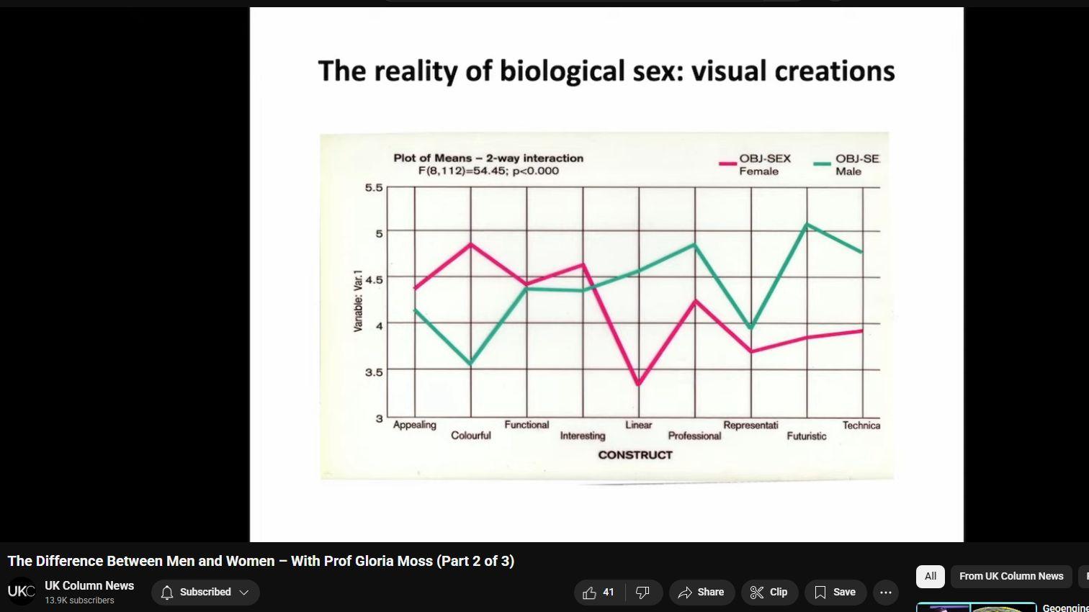This screenshot has height=612, width=1089.
Task: Click the 41 likes count
Action: point(609,593)
